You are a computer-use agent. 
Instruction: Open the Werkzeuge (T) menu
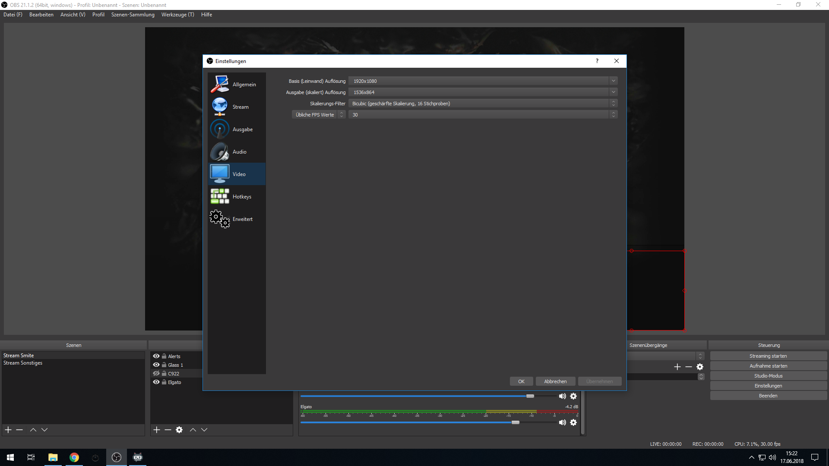click(x=177, y=15)
